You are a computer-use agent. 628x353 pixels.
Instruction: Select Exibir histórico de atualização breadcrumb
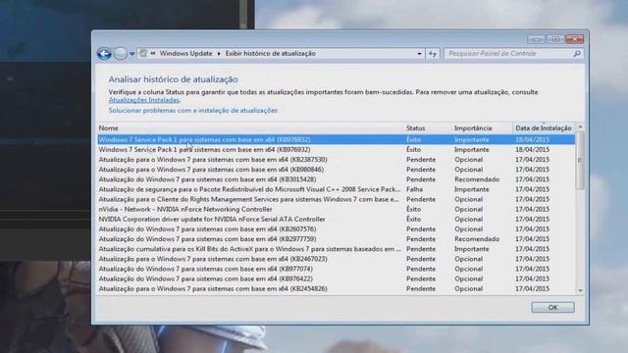[271, 53]
